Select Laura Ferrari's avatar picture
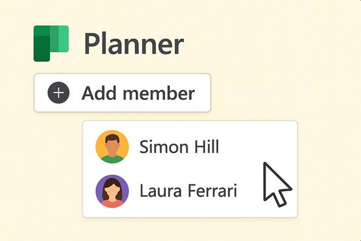 pos(112,191)
